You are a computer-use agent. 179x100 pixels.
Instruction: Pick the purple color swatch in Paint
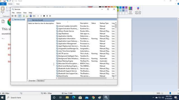click(126, 7)
